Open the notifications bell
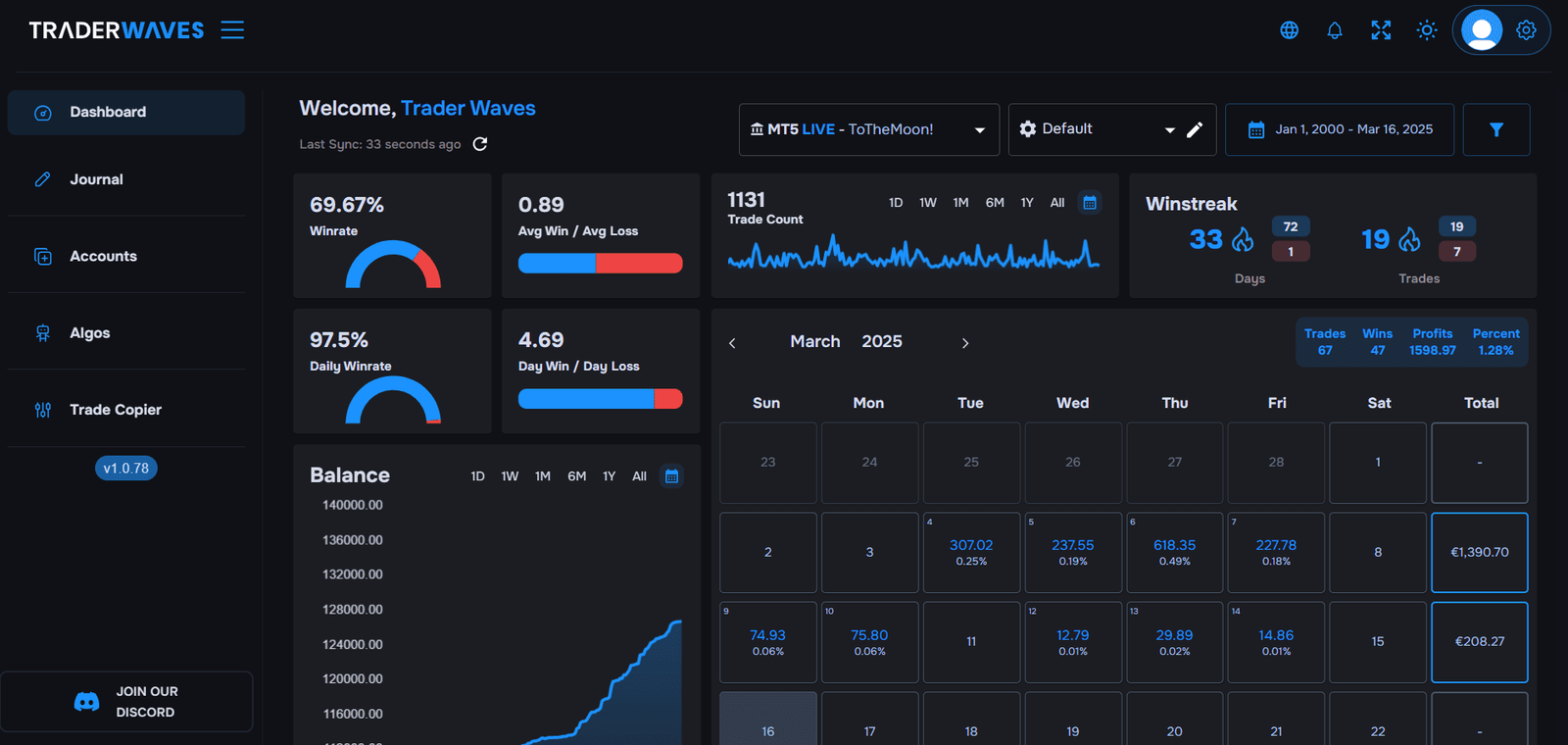This screenshot has height=745, width=1568. [x=1335, y=30]
